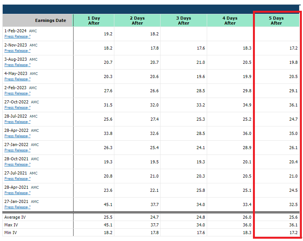The height and width of the screenshot is (241, 303).
Task: Open Press Release link for 4-May-2023
Action: pos(17,79)
